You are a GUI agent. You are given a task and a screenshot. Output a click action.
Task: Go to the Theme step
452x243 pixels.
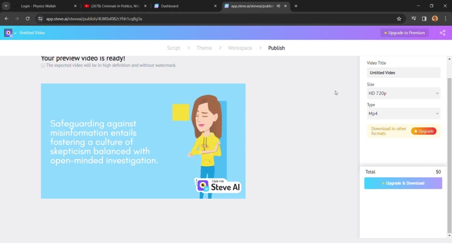(204, 48)
